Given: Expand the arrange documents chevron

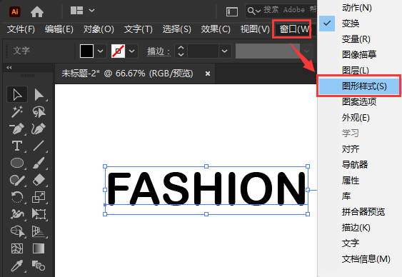Looking at the screenshot, I should (92, 11).
